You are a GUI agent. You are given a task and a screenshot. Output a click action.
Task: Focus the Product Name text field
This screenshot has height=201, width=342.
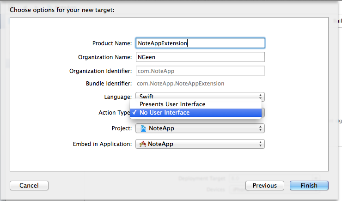(x=200, y=43)
